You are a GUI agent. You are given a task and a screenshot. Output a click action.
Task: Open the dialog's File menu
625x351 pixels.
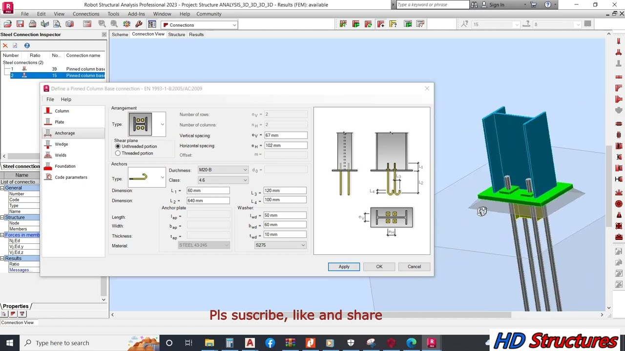(x=50, y=99)
